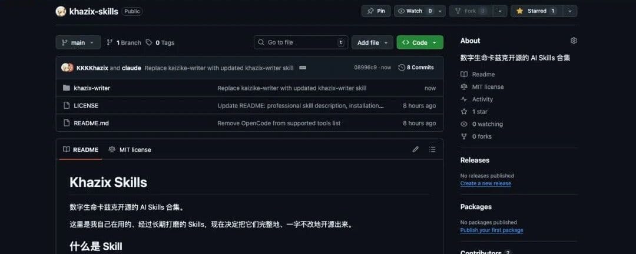
Task: Open the repository About settings gear
Action: pyautogui.click(x=574, y=41)
